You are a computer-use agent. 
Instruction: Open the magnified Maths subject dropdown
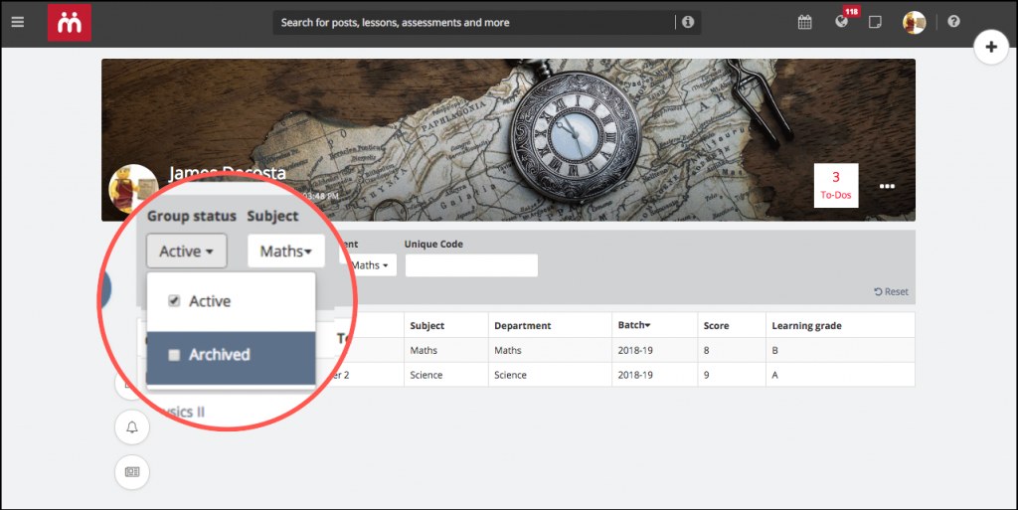pyautogui.click(x=285, y=252)
